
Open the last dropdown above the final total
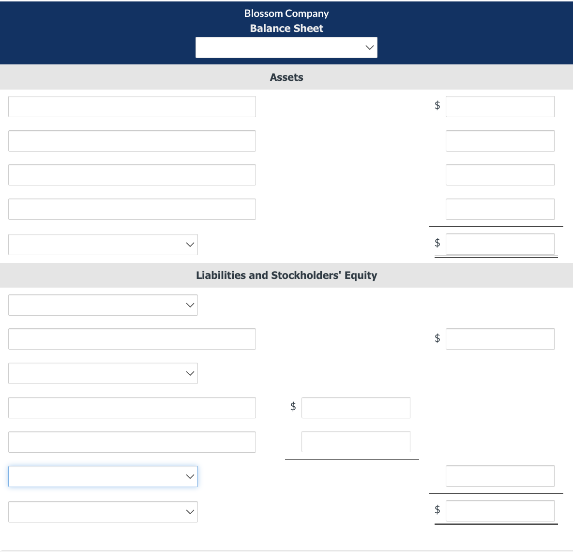(103, 511)
